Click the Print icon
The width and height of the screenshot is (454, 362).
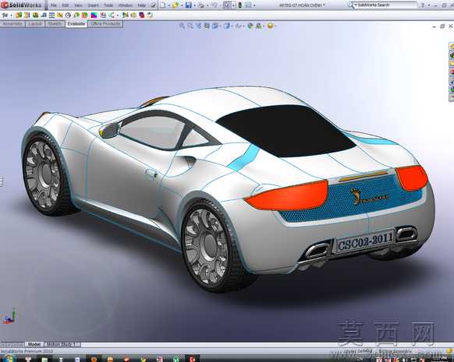tap(201, 5)
